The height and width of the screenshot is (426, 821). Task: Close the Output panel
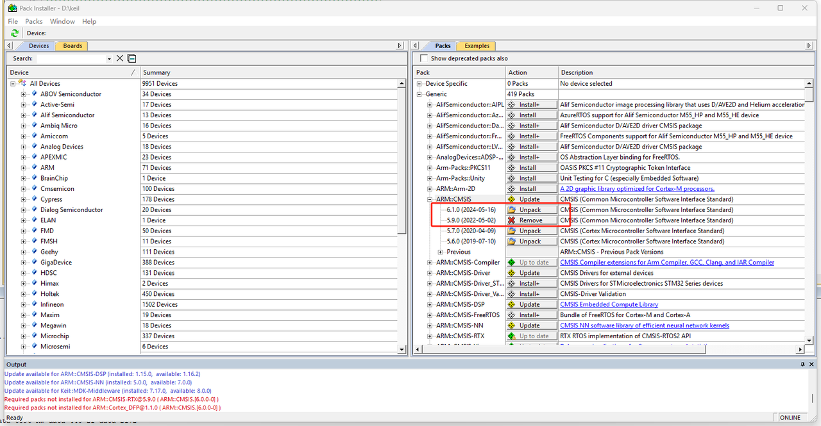tap(811, 365)
